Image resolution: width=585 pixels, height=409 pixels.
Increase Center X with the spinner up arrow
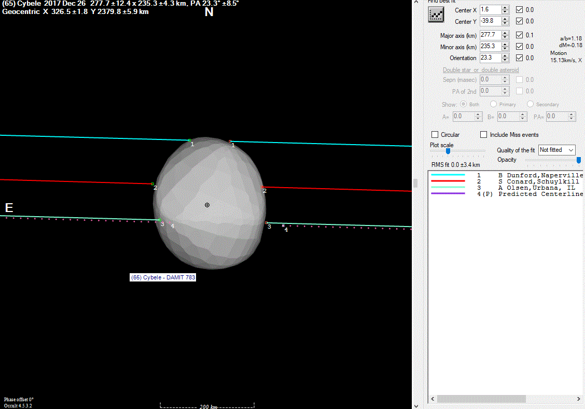tap(505, 7)
